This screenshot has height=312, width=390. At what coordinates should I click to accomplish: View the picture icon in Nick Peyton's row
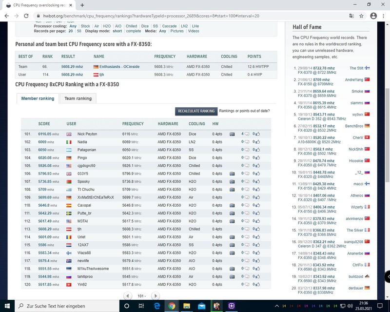232,134
